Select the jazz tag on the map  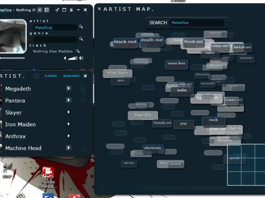tap(121, 81)
